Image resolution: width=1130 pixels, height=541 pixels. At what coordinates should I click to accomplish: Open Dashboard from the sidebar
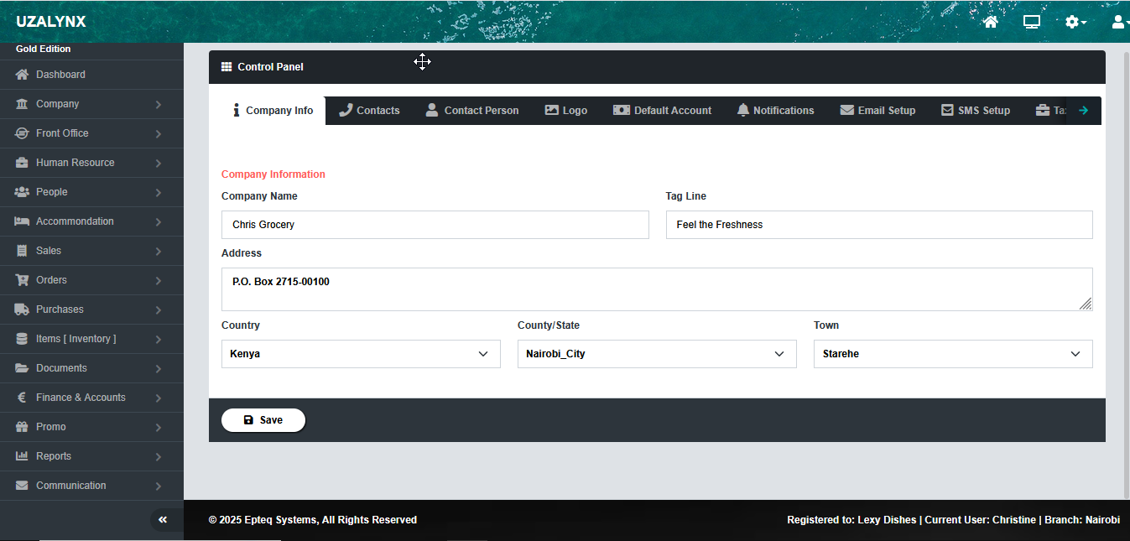click(60, 75)
